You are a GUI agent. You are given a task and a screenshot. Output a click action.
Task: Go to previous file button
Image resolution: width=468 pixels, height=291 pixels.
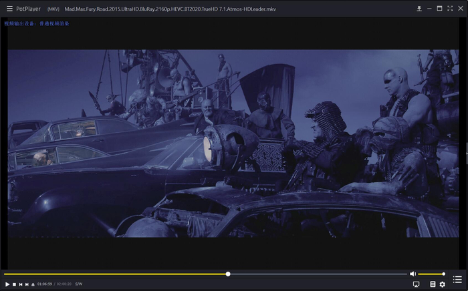21,284
